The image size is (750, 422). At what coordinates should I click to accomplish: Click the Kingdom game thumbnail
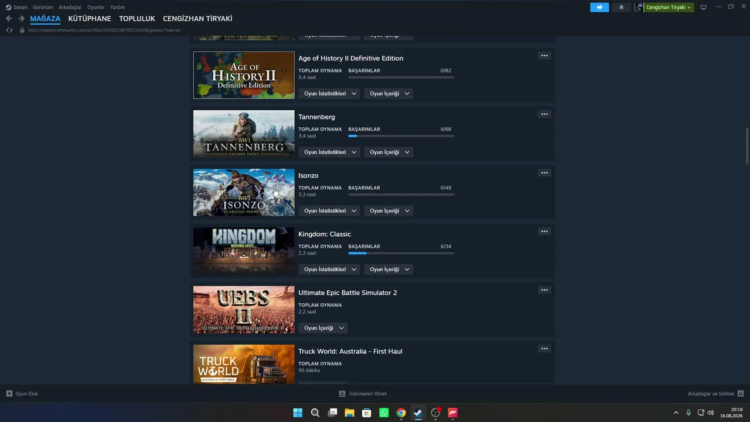coord(244,251)
